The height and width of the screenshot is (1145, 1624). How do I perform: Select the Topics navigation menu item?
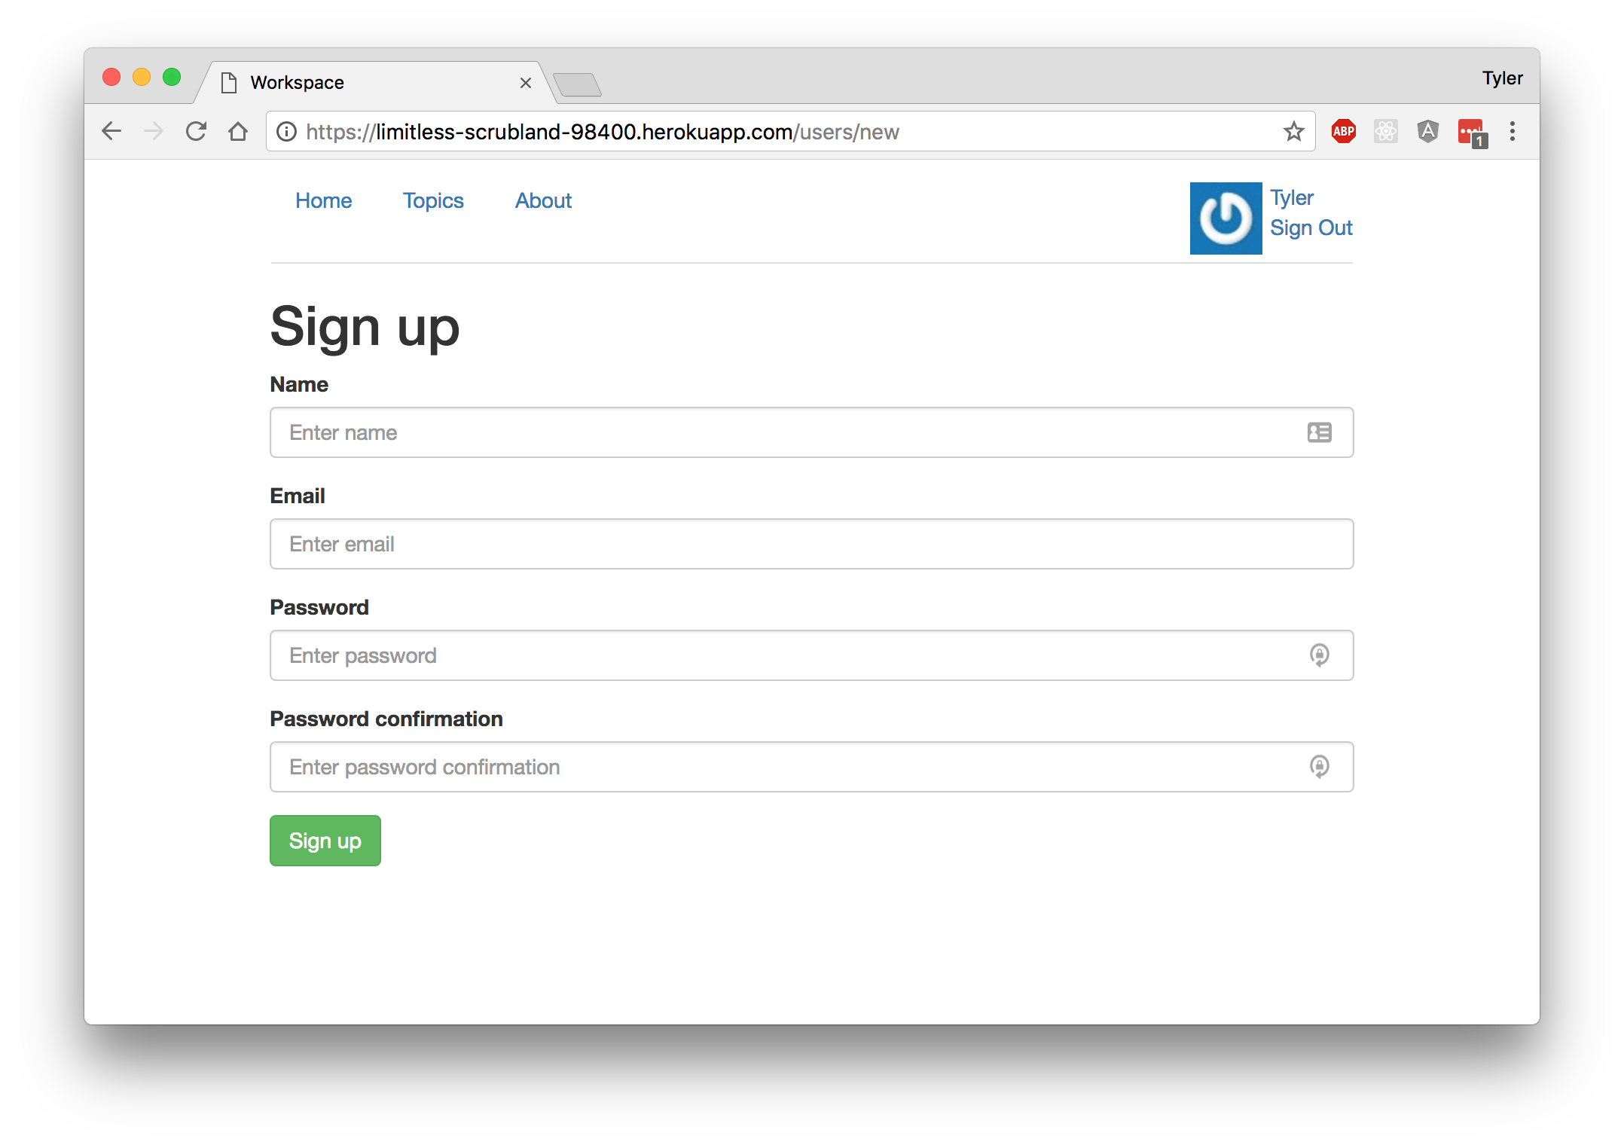(434, 200)
